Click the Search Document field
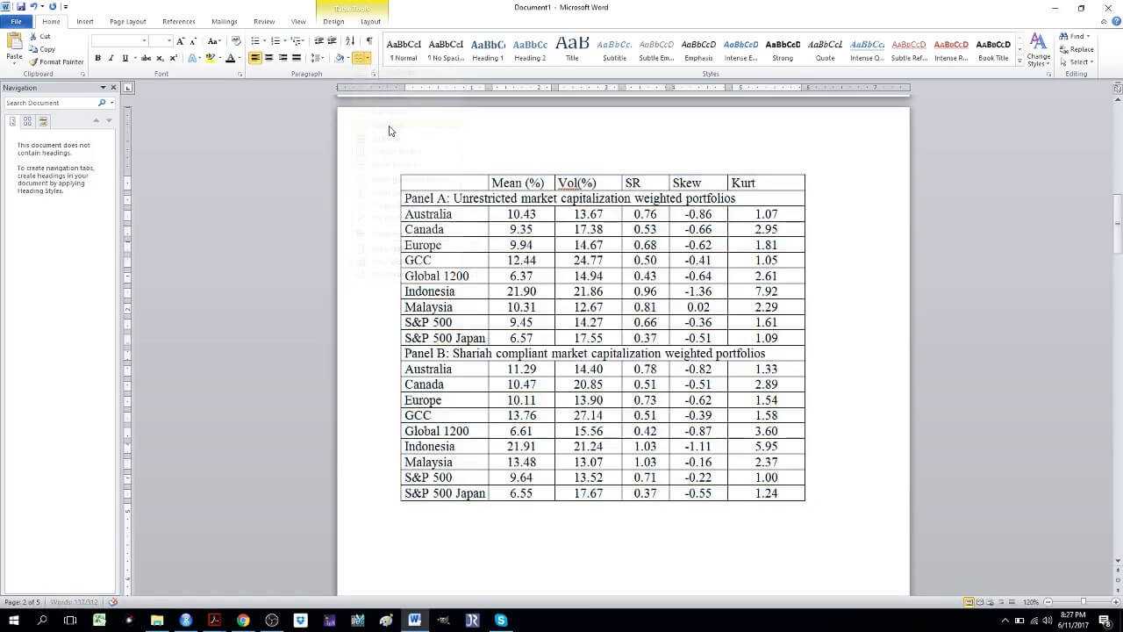 51,103
